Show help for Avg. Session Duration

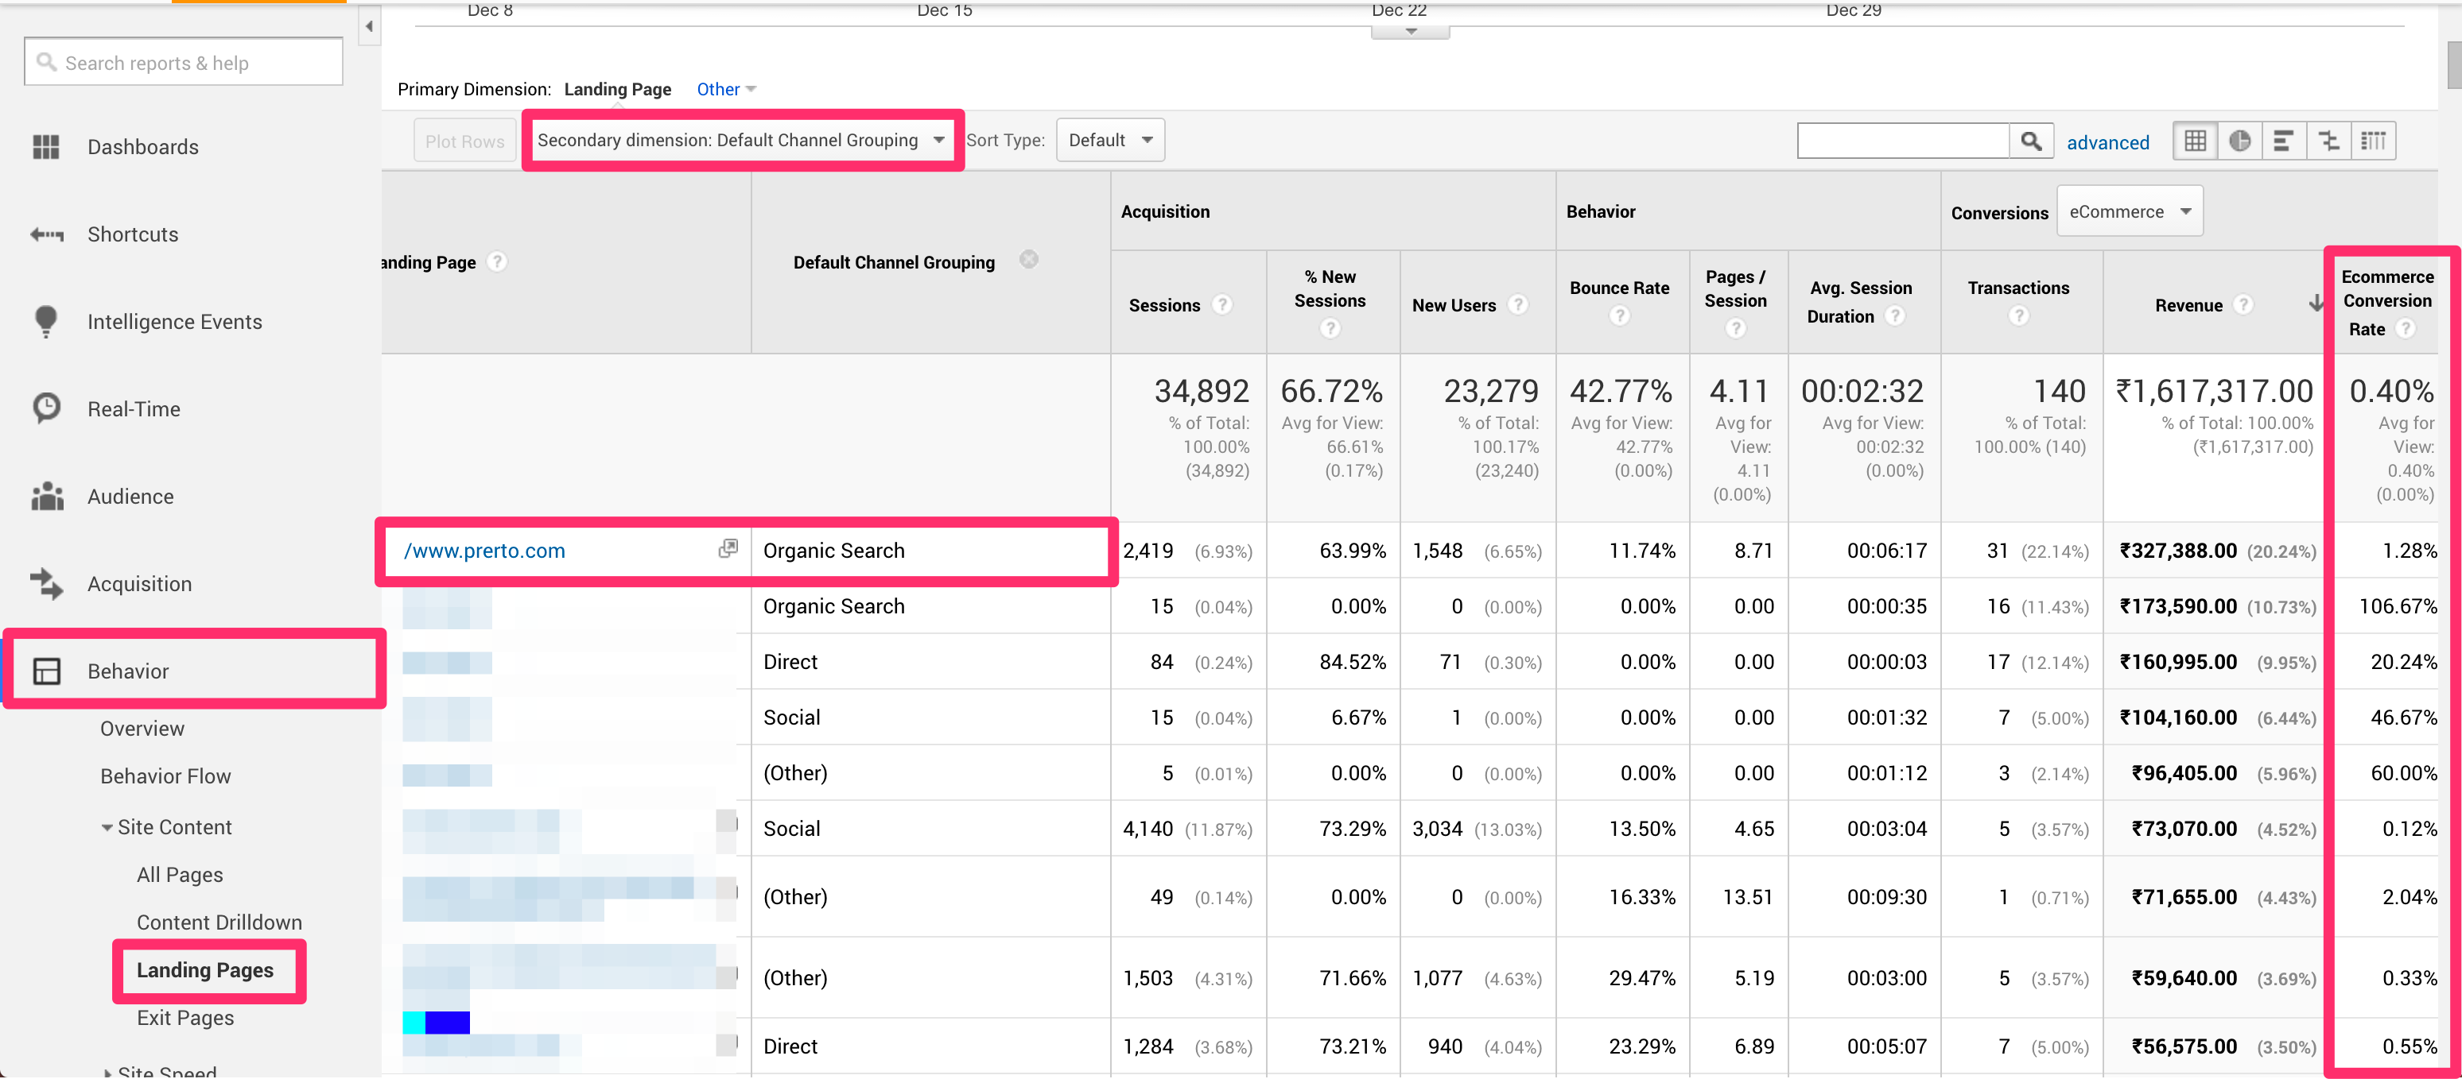point(1895,315)
